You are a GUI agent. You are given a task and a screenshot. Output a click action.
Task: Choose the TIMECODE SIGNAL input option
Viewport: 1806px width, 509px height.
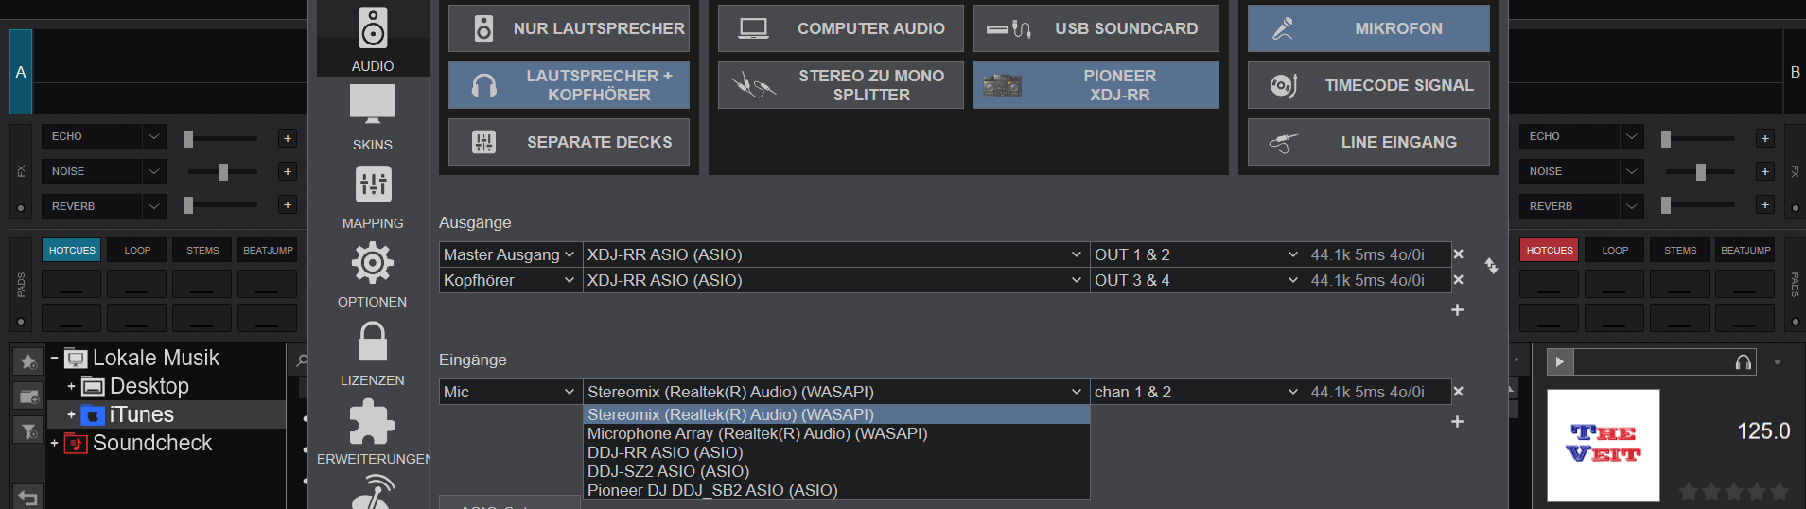point(1368,85)
